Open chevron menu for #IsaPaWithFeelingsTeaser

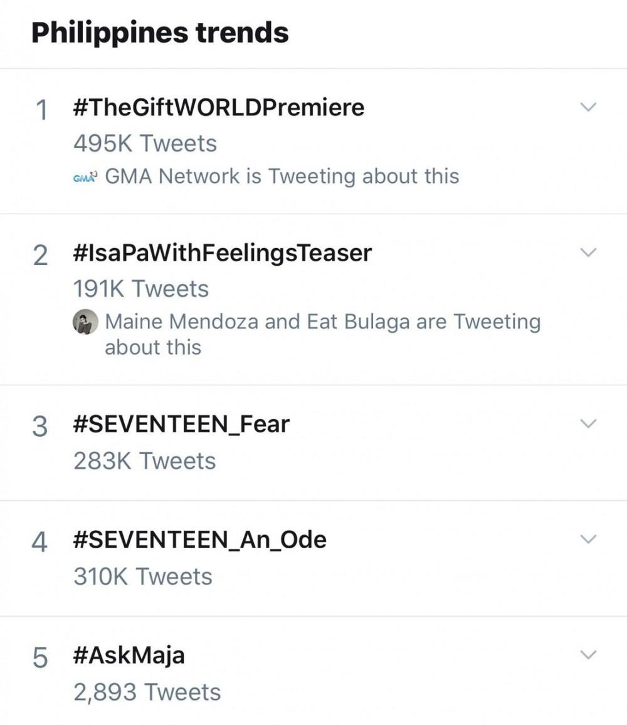587,253
